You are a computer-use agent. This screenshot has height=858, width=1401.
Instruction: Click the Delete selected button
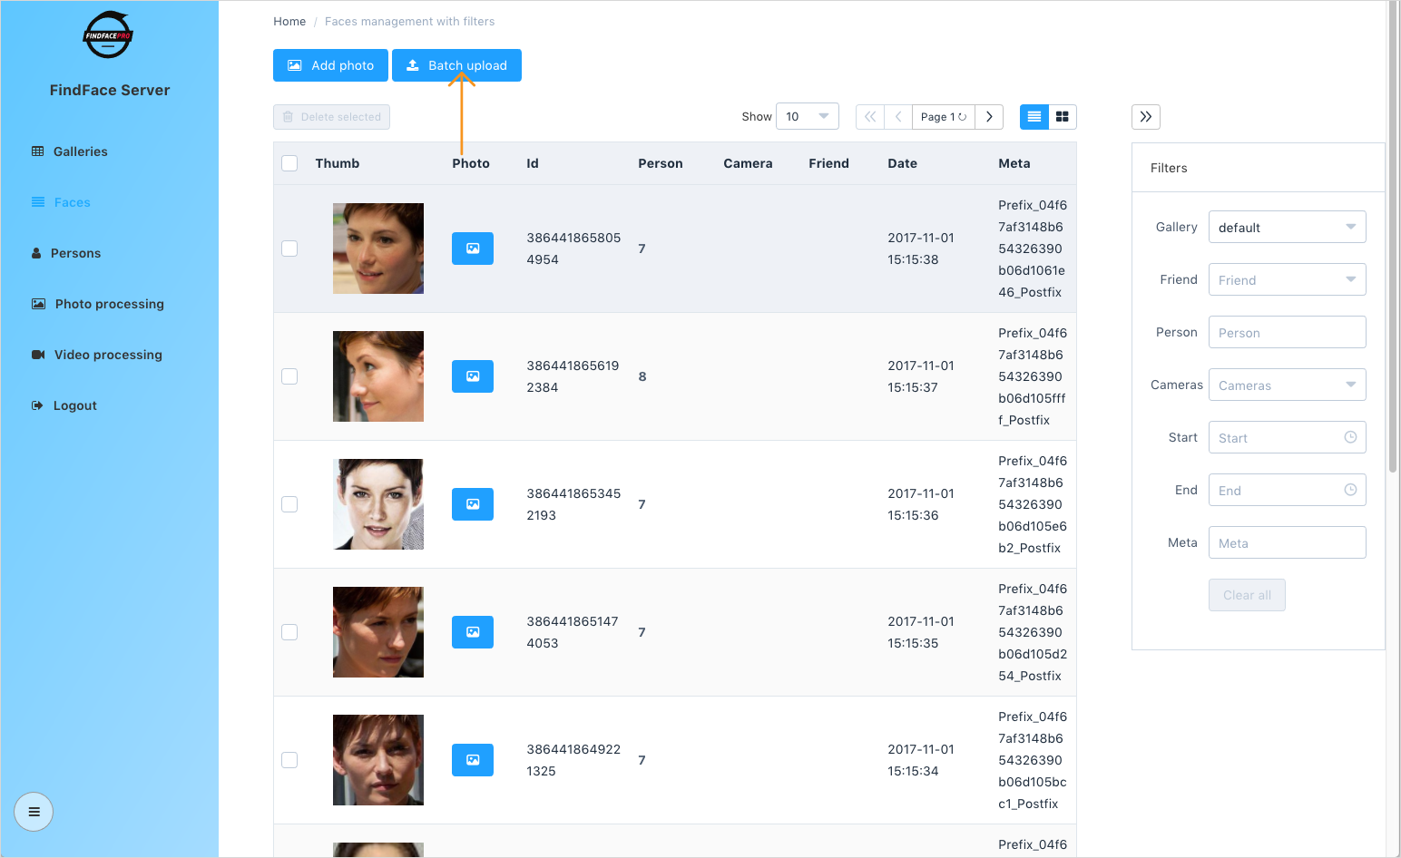coord(331,117)
